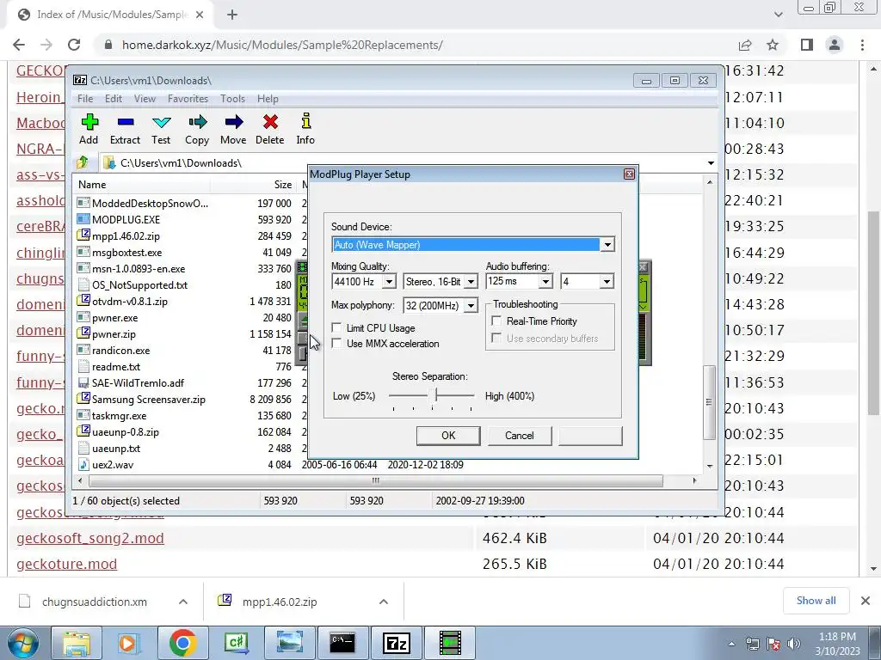This screenshot has height=660, width=881.
Task: Open the 125 ms audio buffering dropdown
Action: [x=545, y=281]
